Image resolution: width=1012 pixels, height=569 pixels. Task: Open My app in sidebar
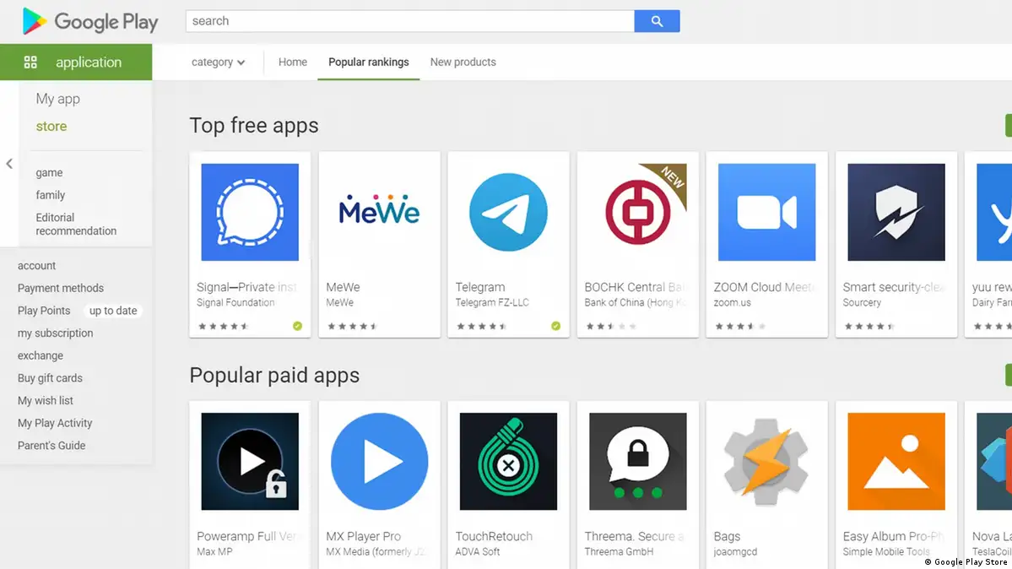pyautogui.click(x=58, y=99)
